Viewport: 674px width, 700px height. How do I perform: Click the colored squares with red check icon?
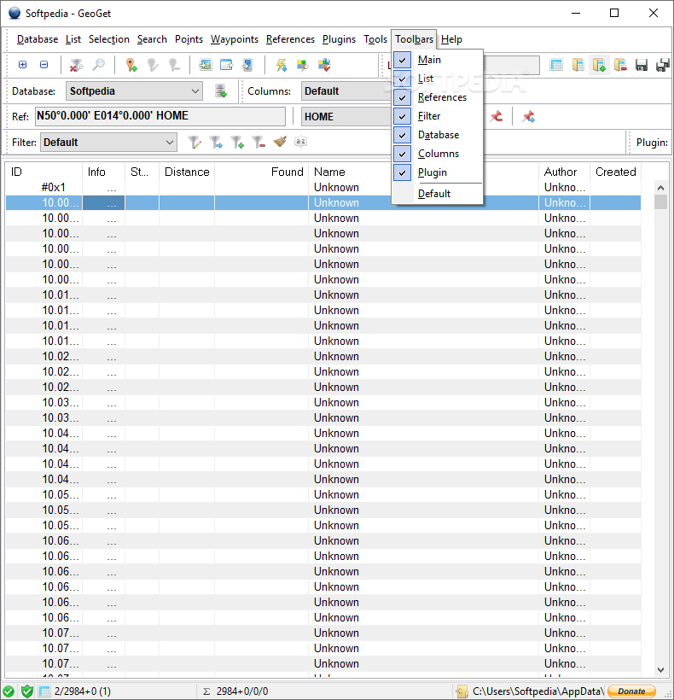[324, 65]
